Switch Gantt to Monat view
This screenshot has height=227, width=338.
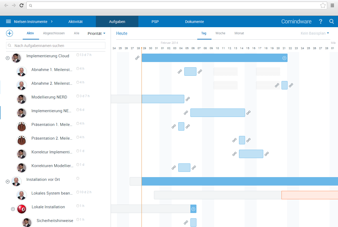239,33
